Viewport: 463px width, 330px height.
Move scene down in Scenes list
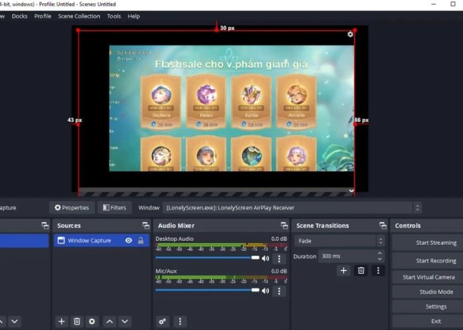(15, 321)
